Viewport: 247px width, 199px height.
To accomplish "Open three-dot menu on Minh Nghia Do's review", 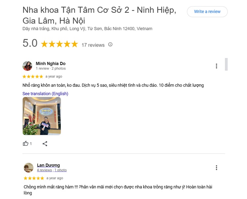I will click(x=216, y=66).
